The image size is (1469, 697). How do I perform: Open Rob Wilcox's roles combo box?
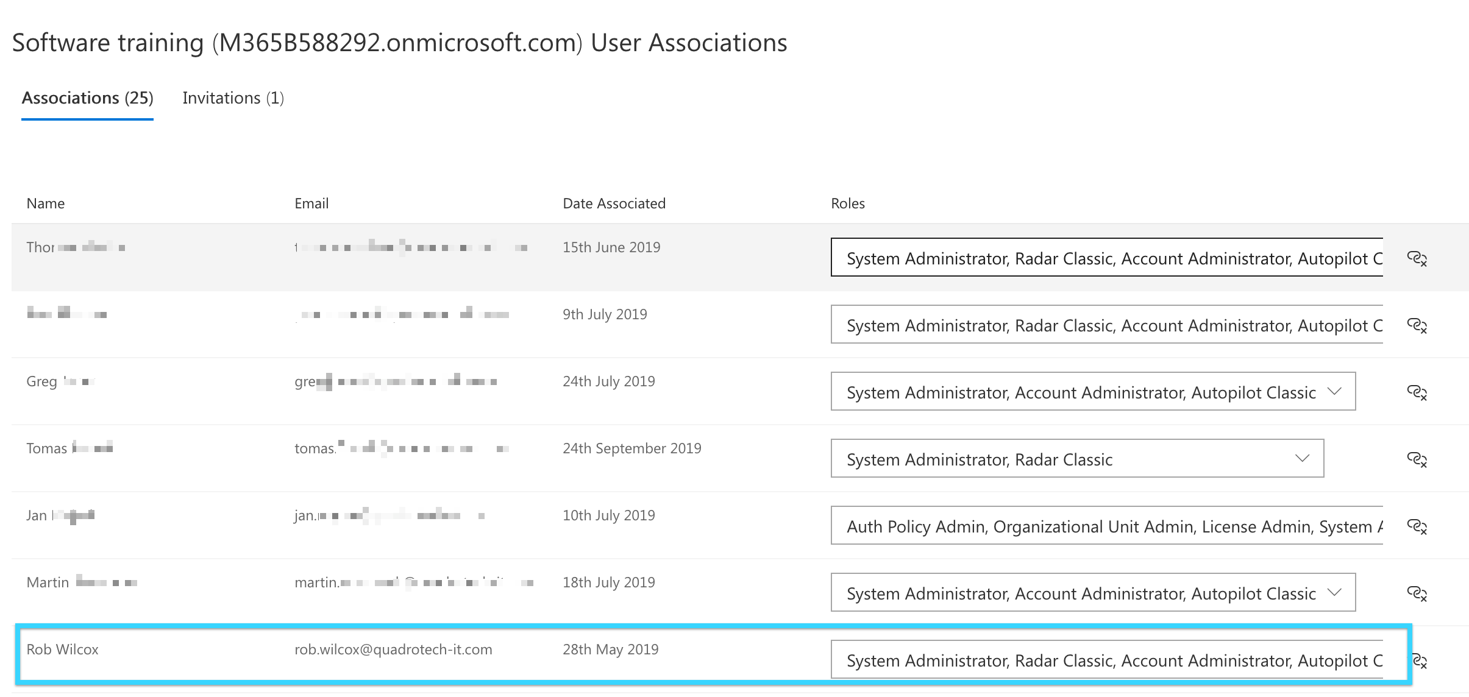1106,660
